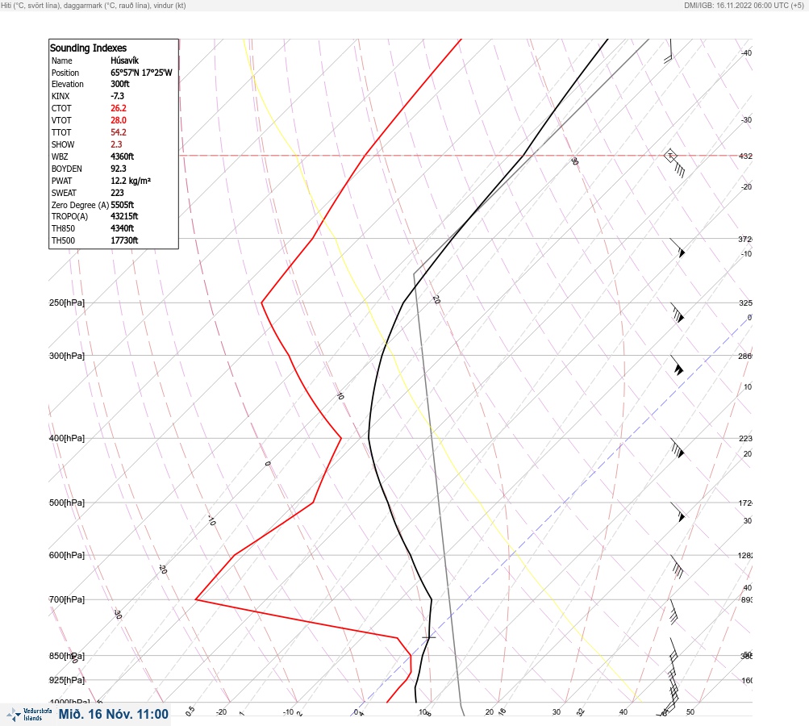Click the 432 height label beside the dashed red line
The width and height of the screenshot is (809, 726).
[x=745, y=156]
